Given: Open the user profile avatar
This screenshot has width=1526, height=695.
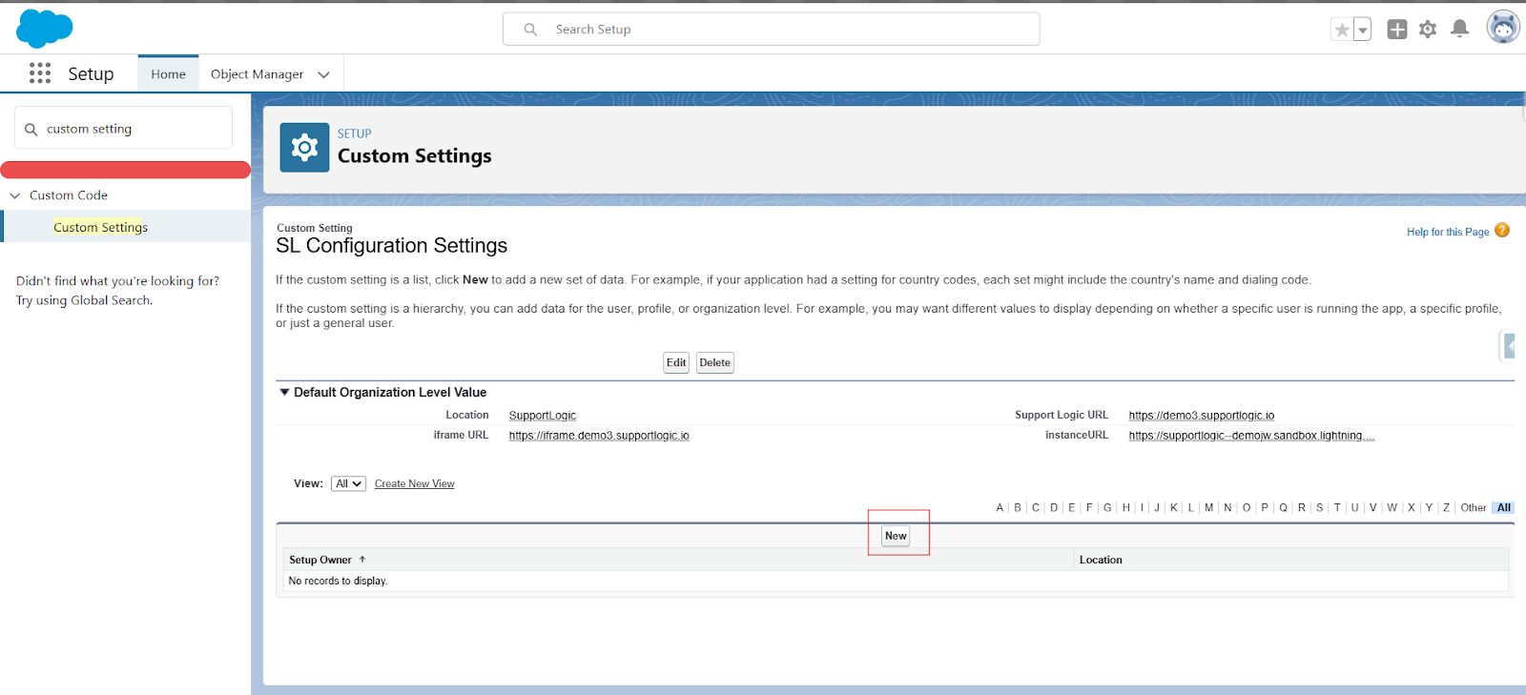Looking at the screenshot, I should click(x=1503, y=28).
